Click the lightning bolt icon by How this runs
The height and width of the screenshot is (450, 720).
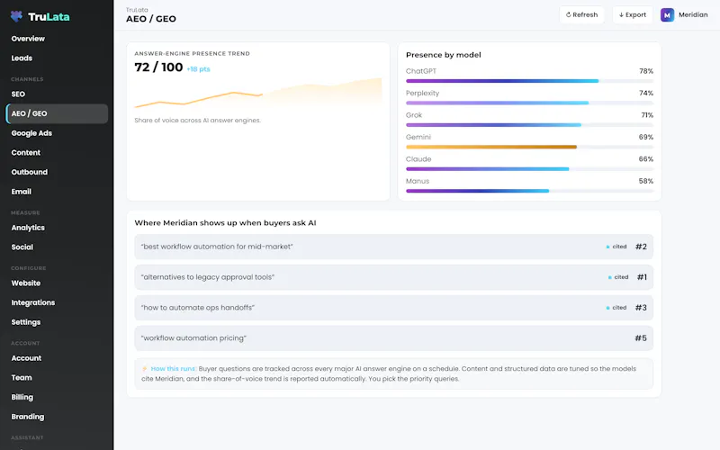(x=145, y=369)
